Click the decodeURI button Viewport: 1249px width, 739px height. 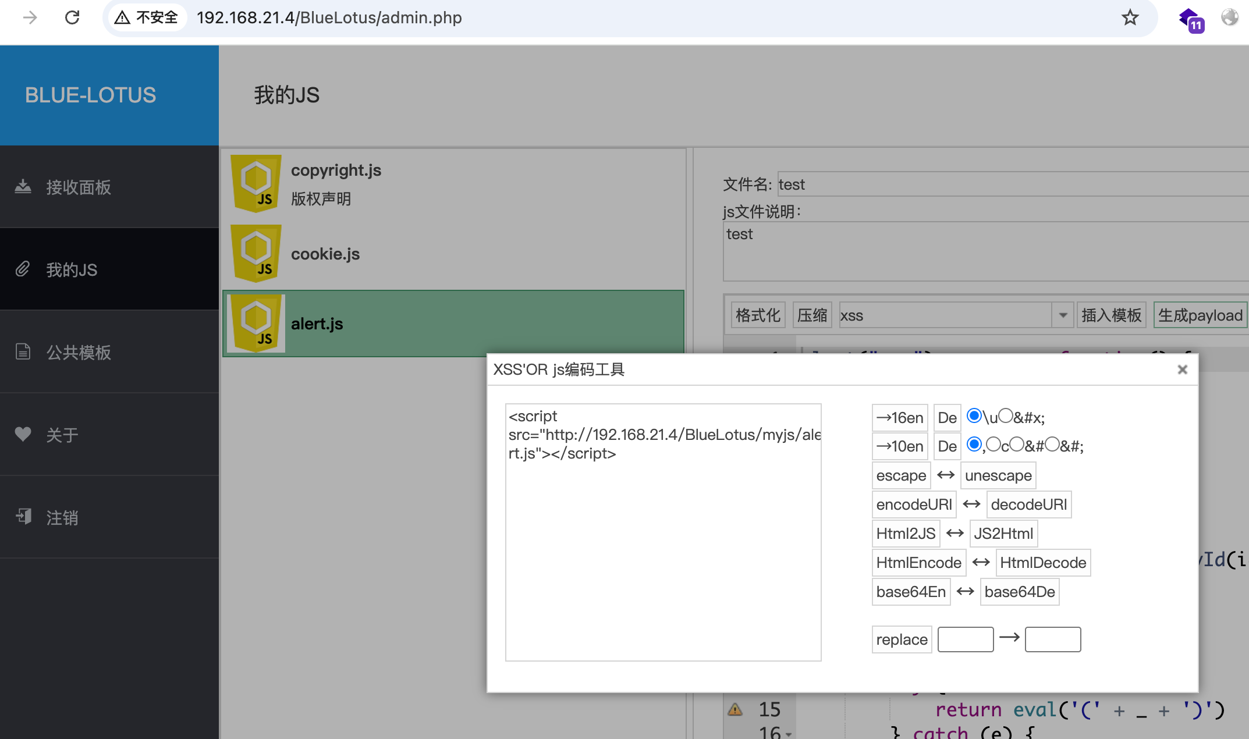pos(1028,504)
